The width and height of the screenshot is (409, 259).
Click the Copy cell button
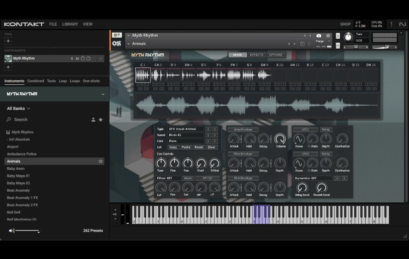(173, 147)
